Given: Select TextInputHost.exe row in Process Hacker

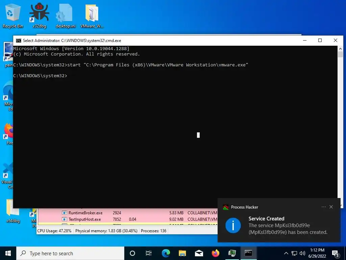Looking at the screenshot, I should 127,219.
